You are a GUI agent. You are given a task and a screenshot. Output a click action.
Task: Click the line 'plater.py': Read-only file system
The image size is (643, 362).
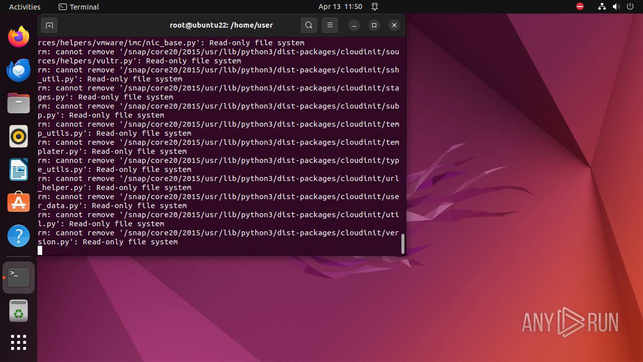click(x=113, y=151)
